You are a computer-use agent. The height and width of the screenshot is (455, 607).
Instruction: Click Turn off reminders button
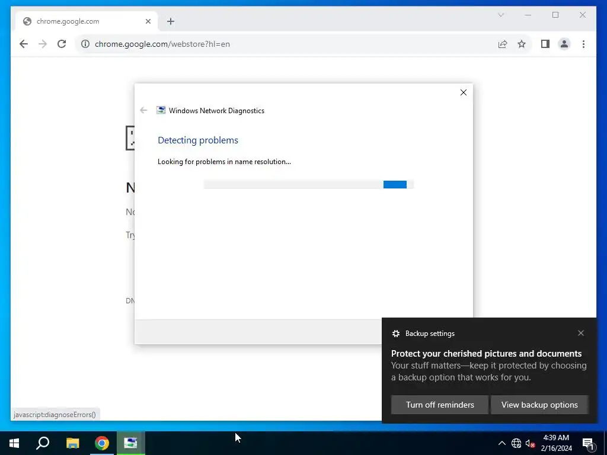pos(440,405)
